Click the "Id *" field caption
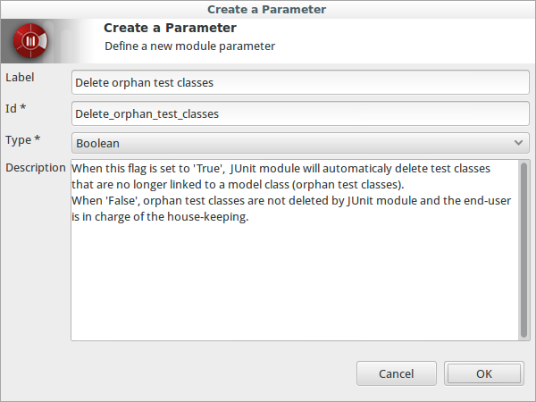536x402 pixels. 16,108
